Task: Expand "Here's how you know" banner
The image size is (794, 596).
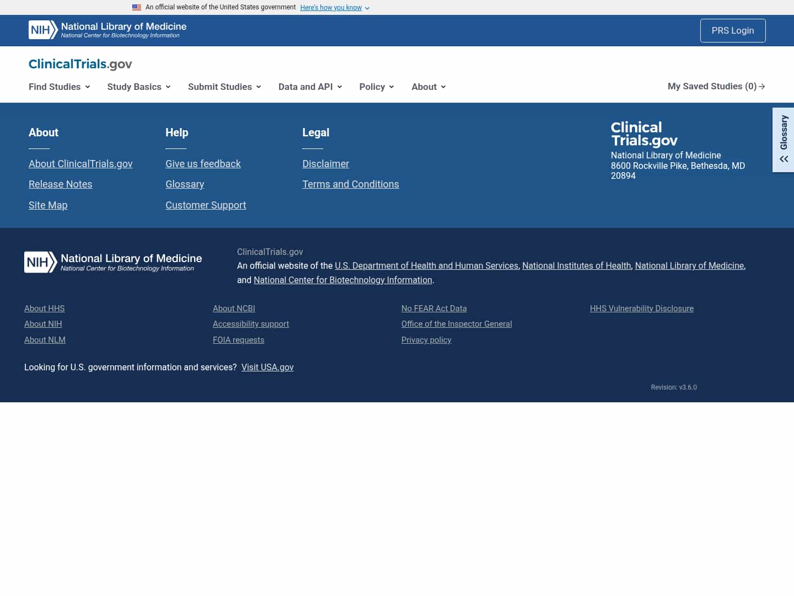Action: (x=335, y=8)
